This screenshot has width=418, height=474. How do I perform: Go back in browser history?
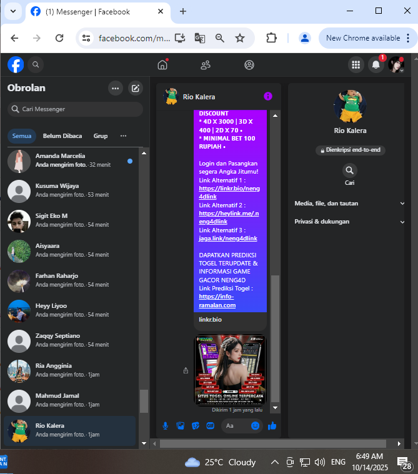[x=14, y=38]
